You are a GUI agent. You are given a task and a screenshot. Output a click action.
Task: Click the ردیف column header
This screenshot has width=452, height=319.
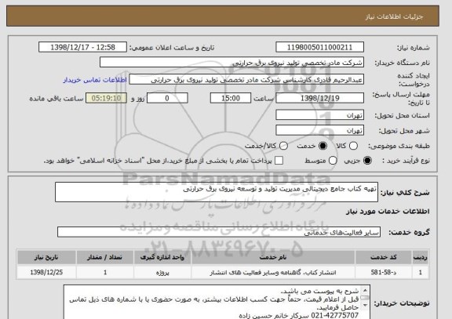(x=421, y=257)
